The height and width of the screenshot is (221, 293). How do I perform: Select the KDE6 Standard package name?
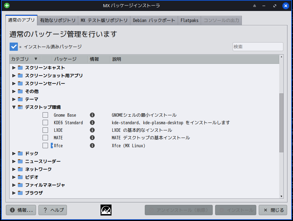[68, 123]
